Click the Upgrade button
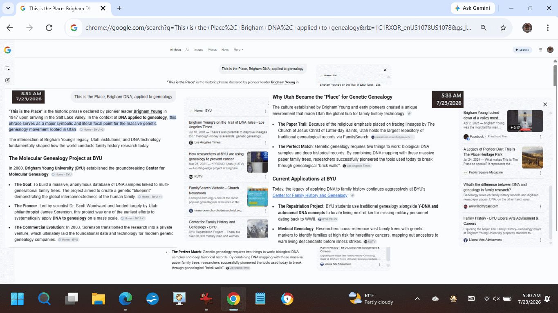Viewport: 558px width, 313px height. [522, 50]
